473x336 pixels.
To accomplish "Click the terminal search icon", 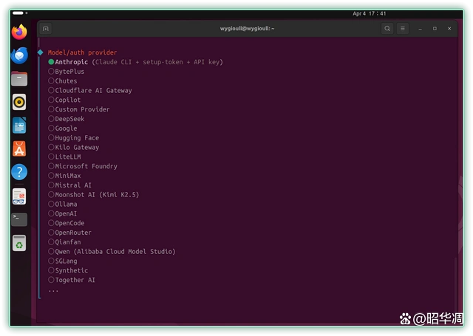I will pyautogui.click(x=387, y=29).
